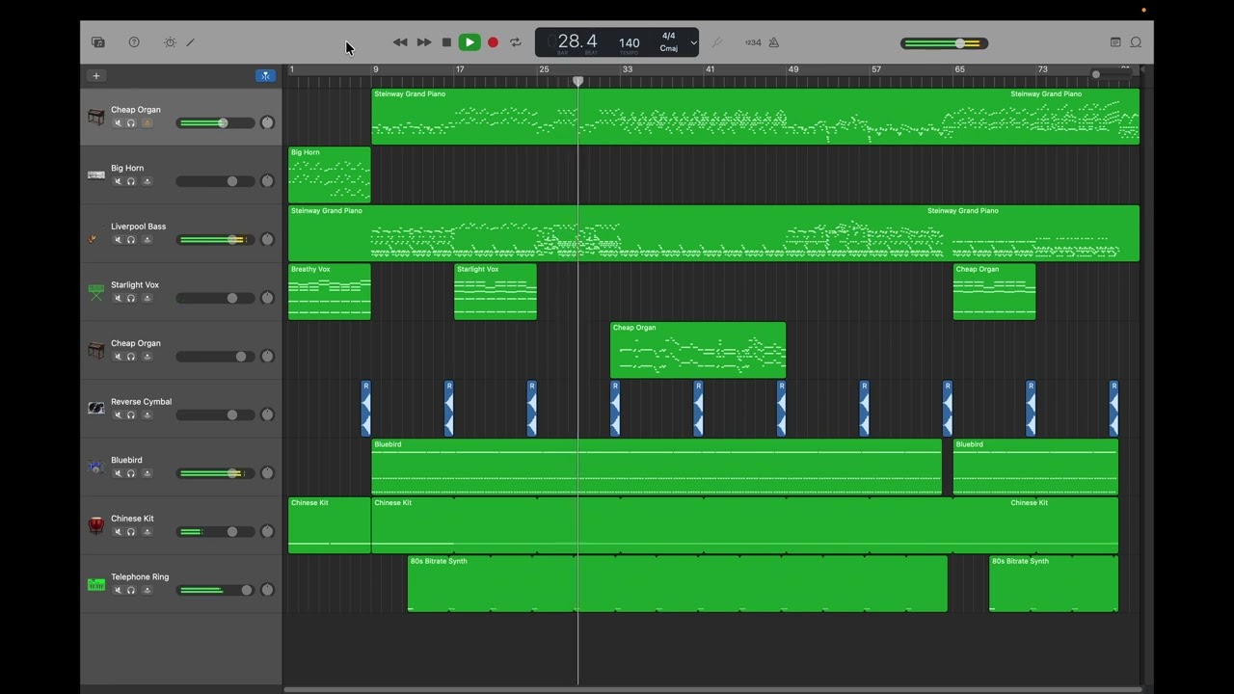Click the Starlight Vox pan knob
Viewport: 1234px width, 694px height.
(267, 298)
